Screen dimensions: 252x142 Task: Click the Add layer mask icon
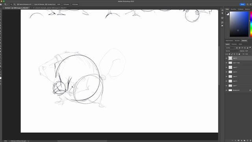(239, 140)
